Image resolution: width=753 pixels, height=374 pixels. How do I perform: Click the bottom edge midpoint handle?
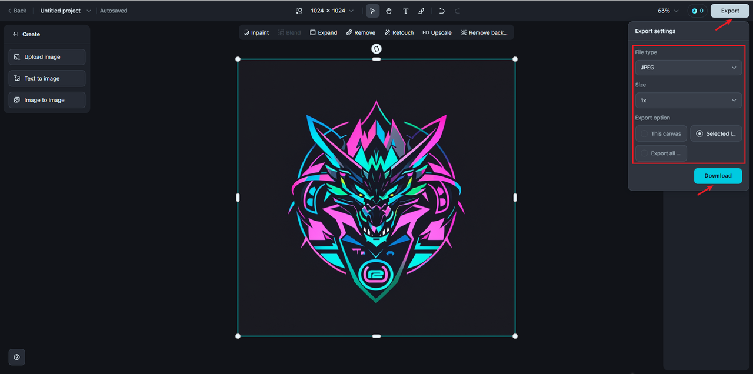pyautogui.click(x=376, y=336)
